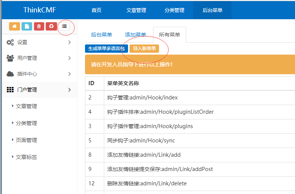Viewport: 295px width, 194px height.
Task: Click the cloud icon beside 插件中心
Action: point(10,74)
